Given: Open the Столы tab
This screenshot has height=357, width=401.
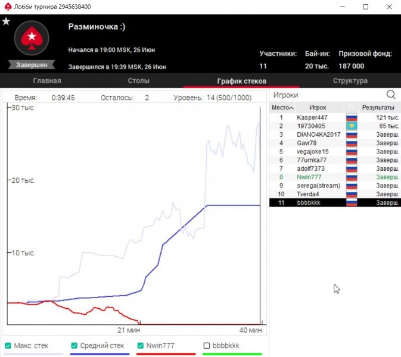Looking at the screenshot, I should point(138,81).
